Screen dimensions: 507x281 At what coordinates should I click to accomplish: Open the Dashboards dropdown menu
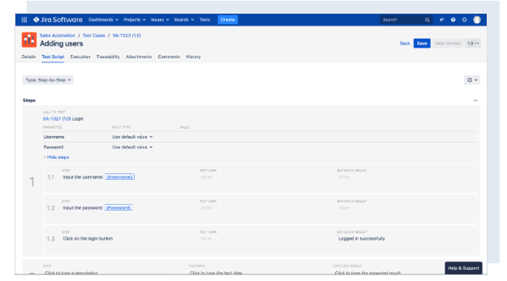pyautogui.click(x=103, y=20)
